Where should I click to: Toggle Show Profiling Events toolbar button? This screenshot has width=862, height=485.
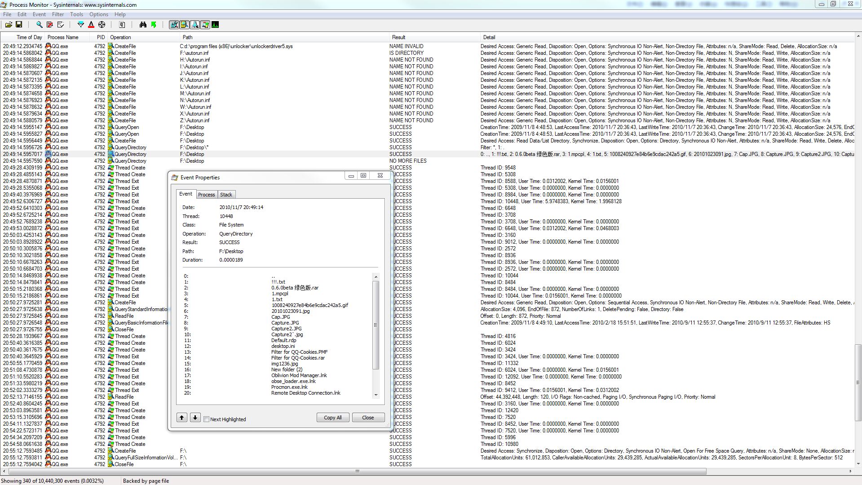tap(215, 25)
